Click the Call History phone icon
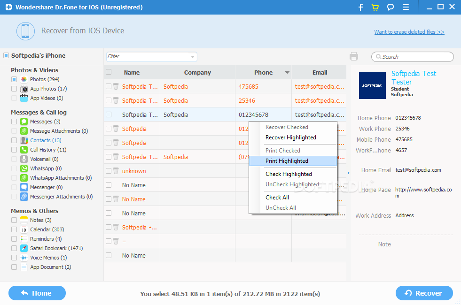 tap(24, 150)
